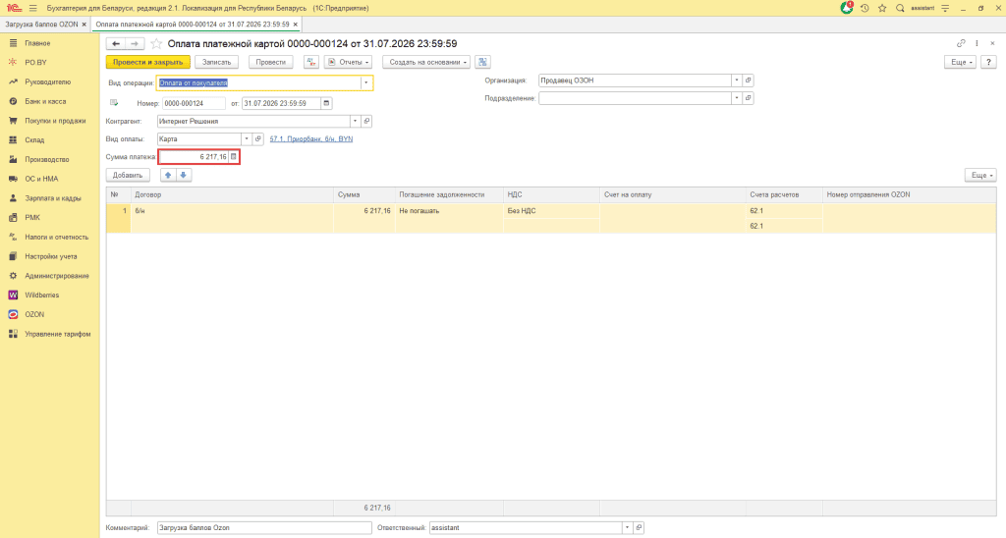
Task: Open the three-dot form menu
Action: 977,43
